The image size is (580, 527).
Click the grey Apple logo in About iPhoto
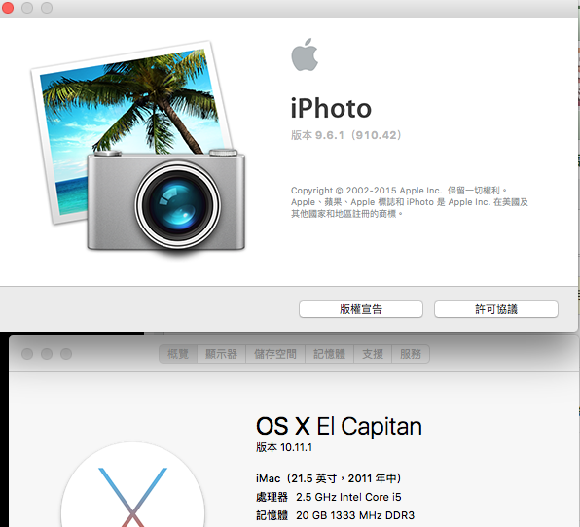pos(305,54)
